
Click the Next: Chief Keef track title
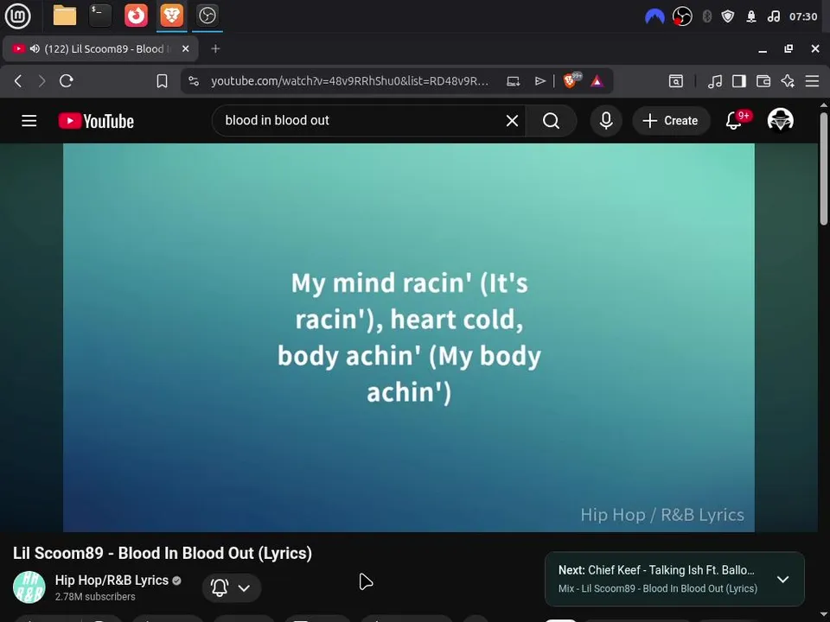click(656, 570)
